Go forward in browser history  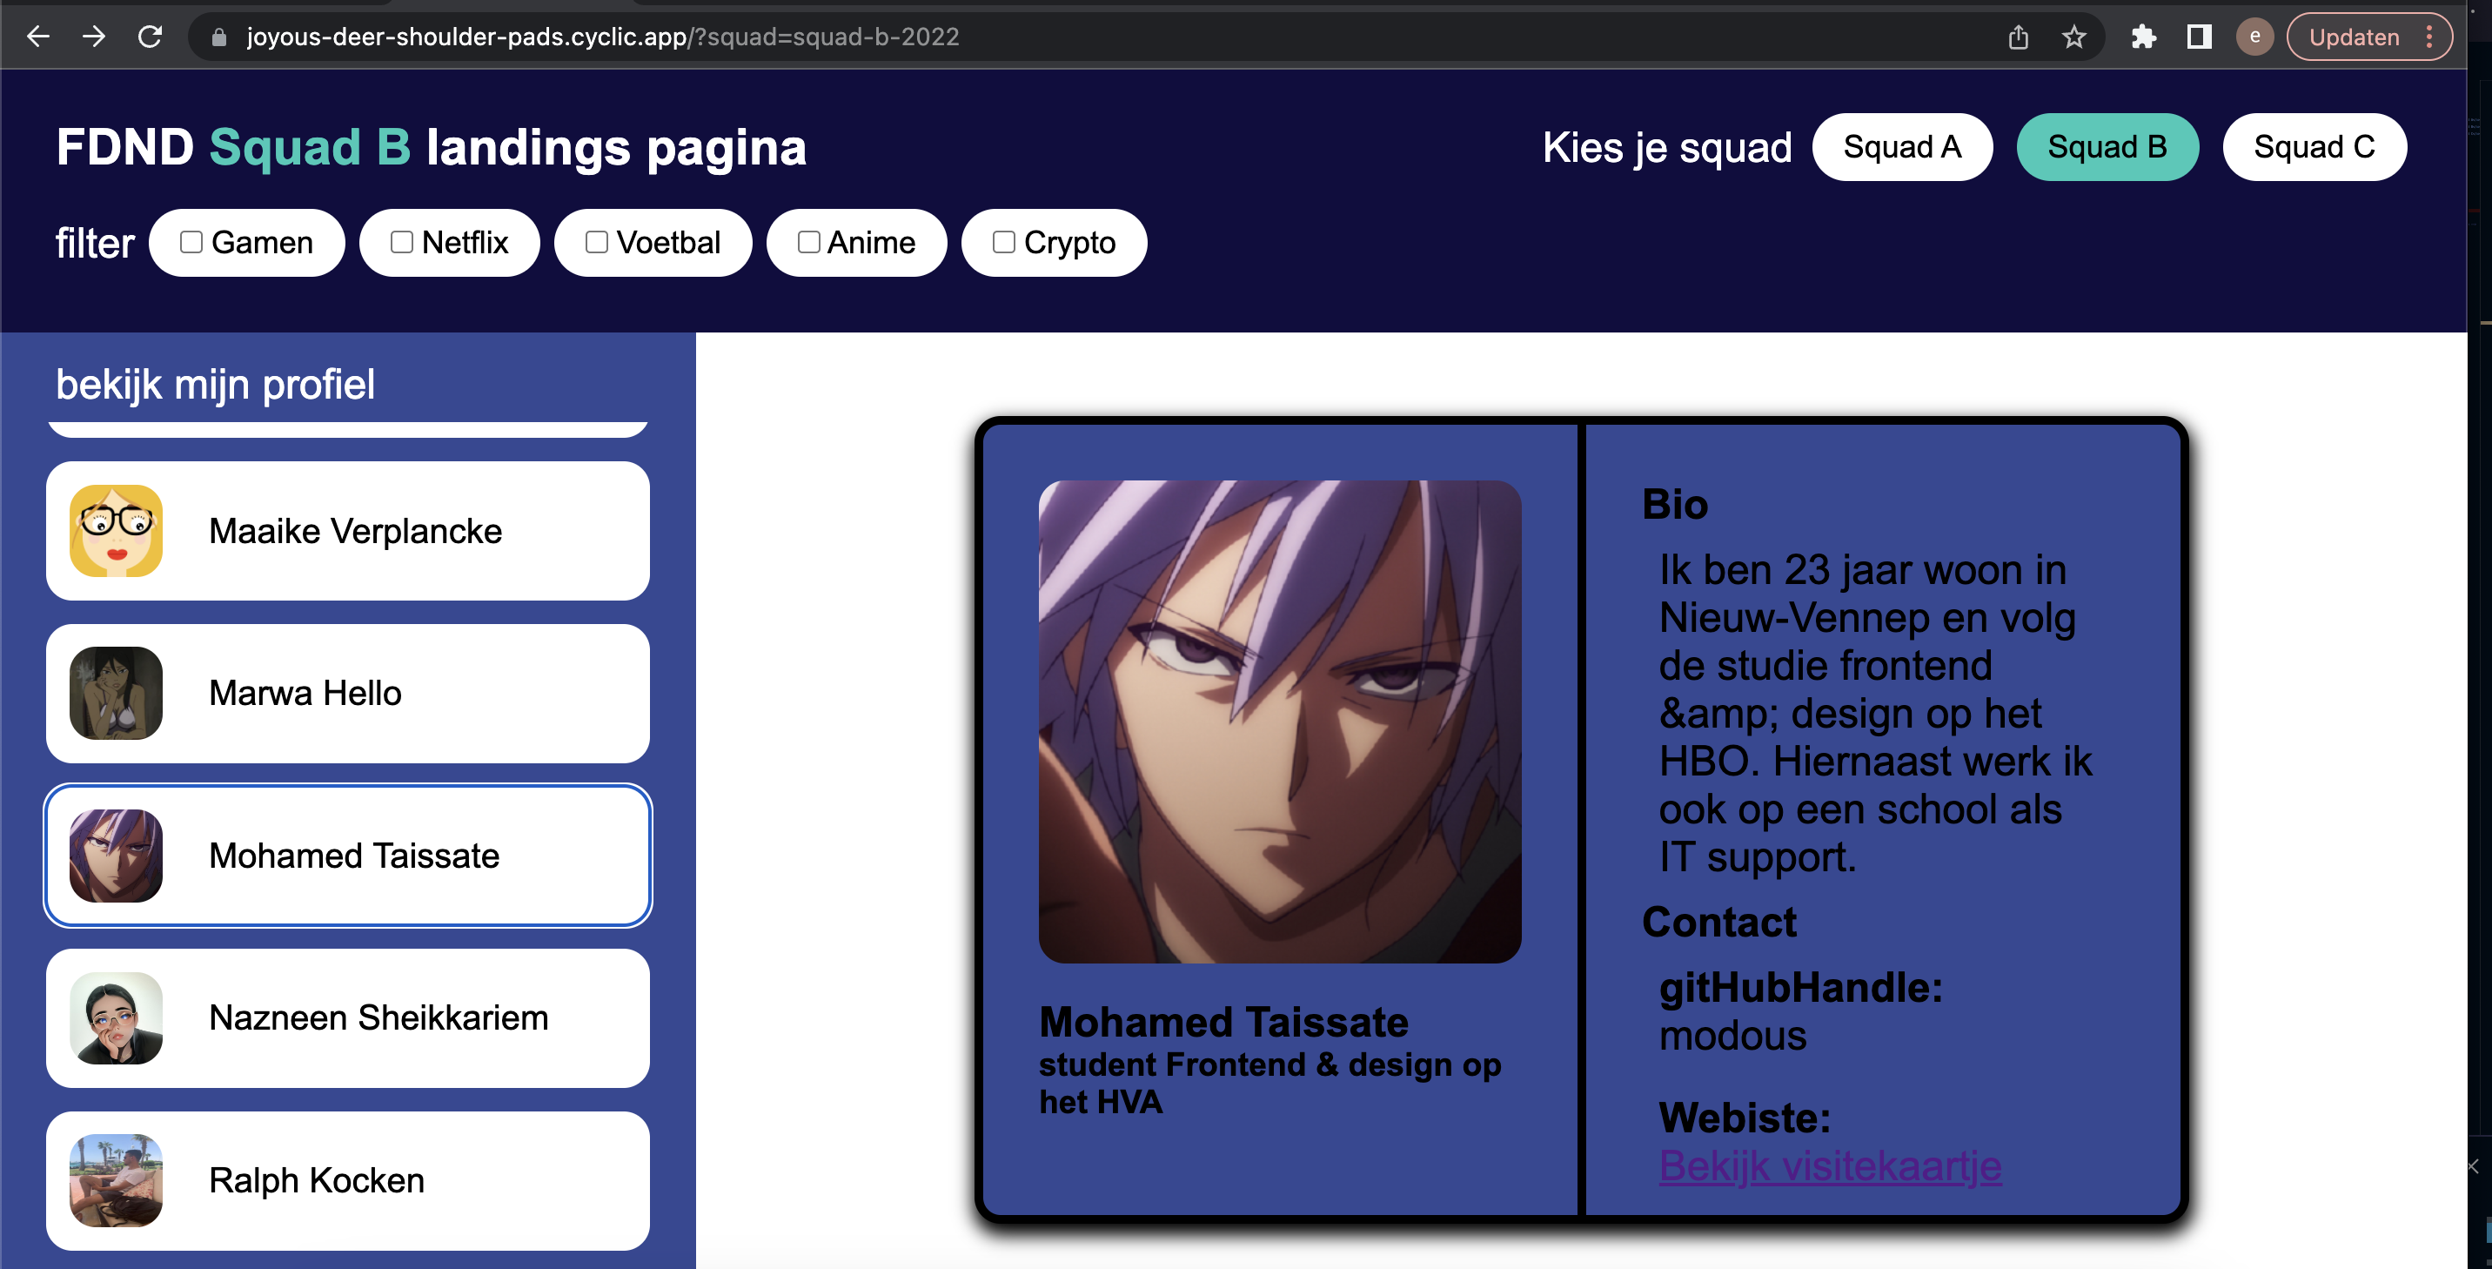[x=94, y=37]
